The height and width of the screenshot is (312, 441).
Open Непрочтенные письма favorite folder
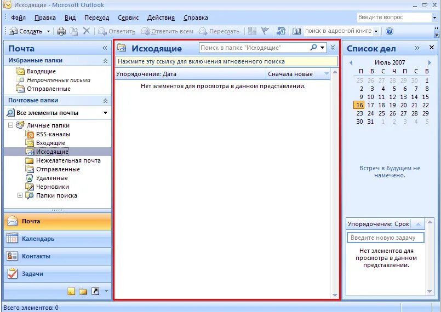[59, 80]
